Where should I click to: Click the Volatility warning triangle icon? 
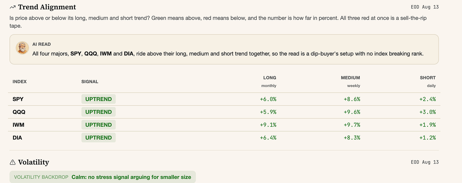tap(13, 162)
